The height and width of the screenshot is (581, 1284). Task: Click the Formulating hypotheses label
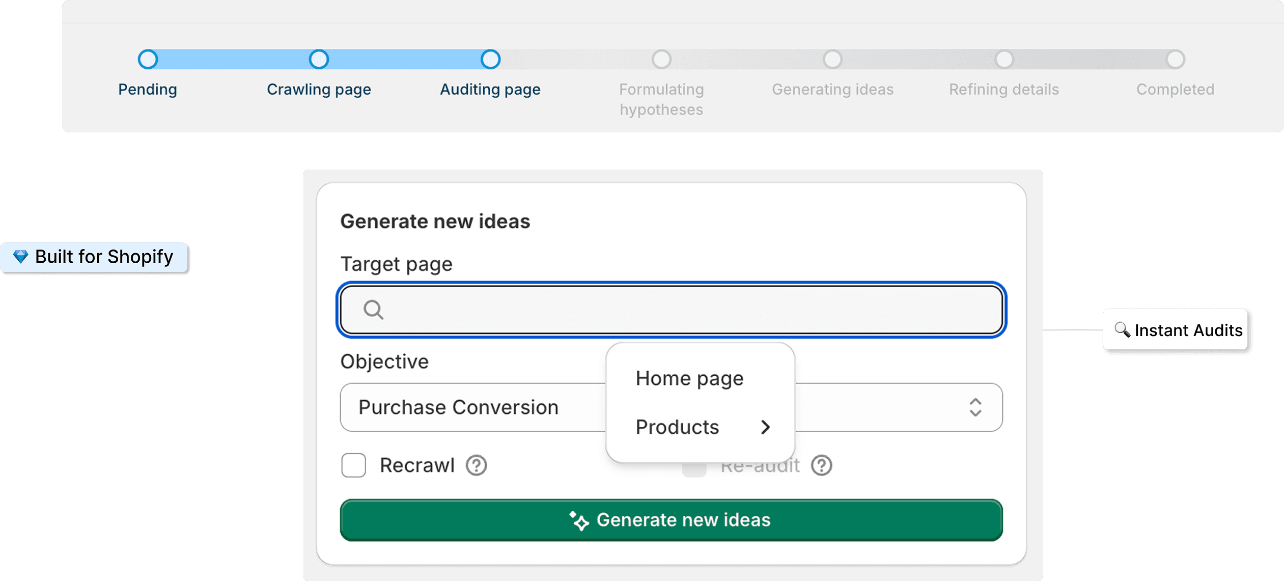point(661,99)
